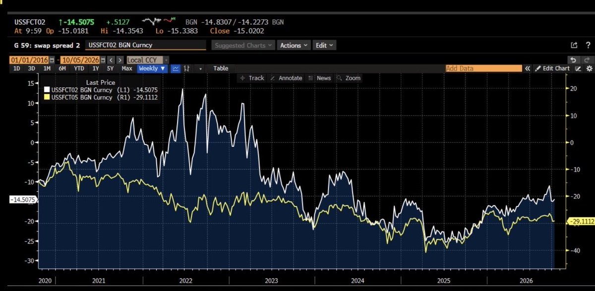
Task: Expand chart type options arrow
Action: click(200, 68)
